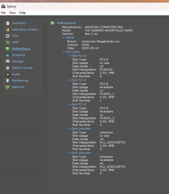Go to the Network section label
Screen dimensions: 169x194
click(18, 87)
